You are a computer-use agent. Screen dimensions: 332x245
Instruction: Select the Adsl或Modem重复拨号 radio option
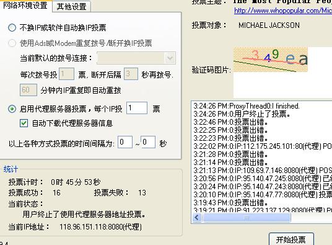tap(12, 43)
